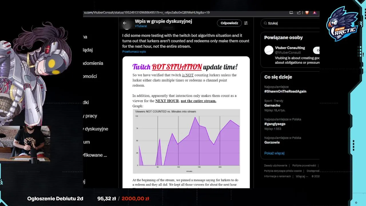This screenshot has height=206, width=366.
Task: Click the '2000,00 zł' goal amount
Action: click(x=136, y=199)
